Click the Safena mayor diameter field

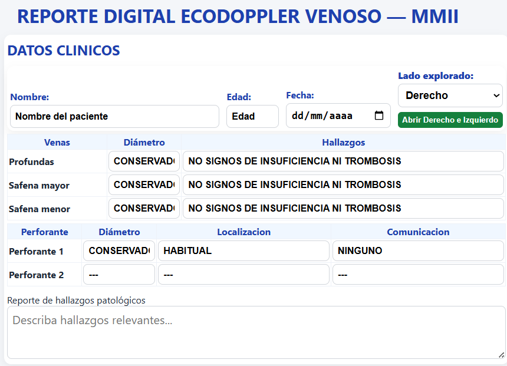pyautogui.click(x=144, y=185)
